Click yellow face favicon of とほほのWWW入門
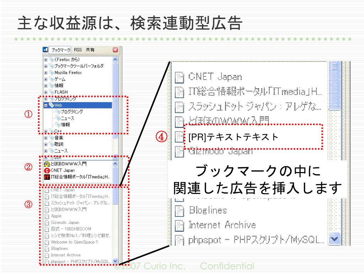The image size is (364, 273). (x=47, y=164)
